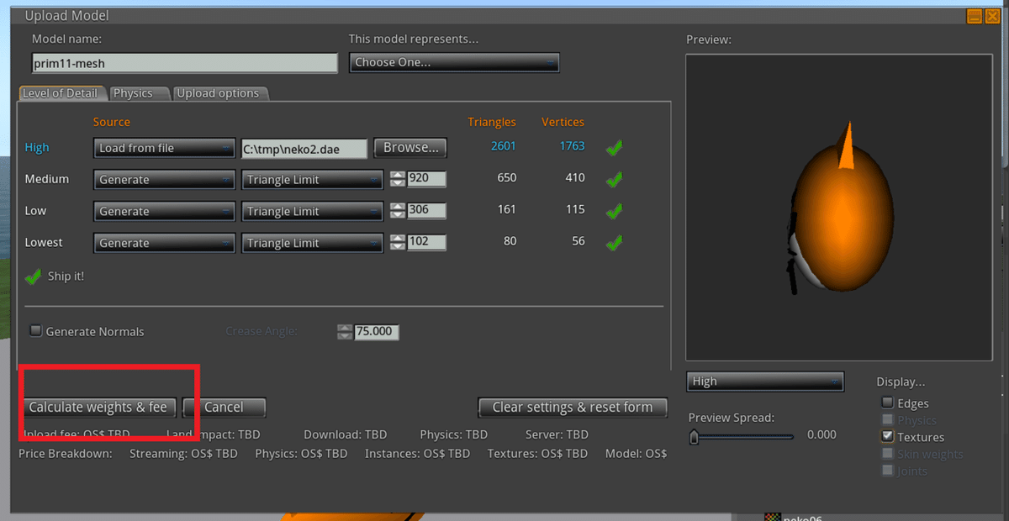Click the file path field C:\tmp\neko2.dae
The width and height of the screenshot is (1009, 521).
click(x=304, y=149)
